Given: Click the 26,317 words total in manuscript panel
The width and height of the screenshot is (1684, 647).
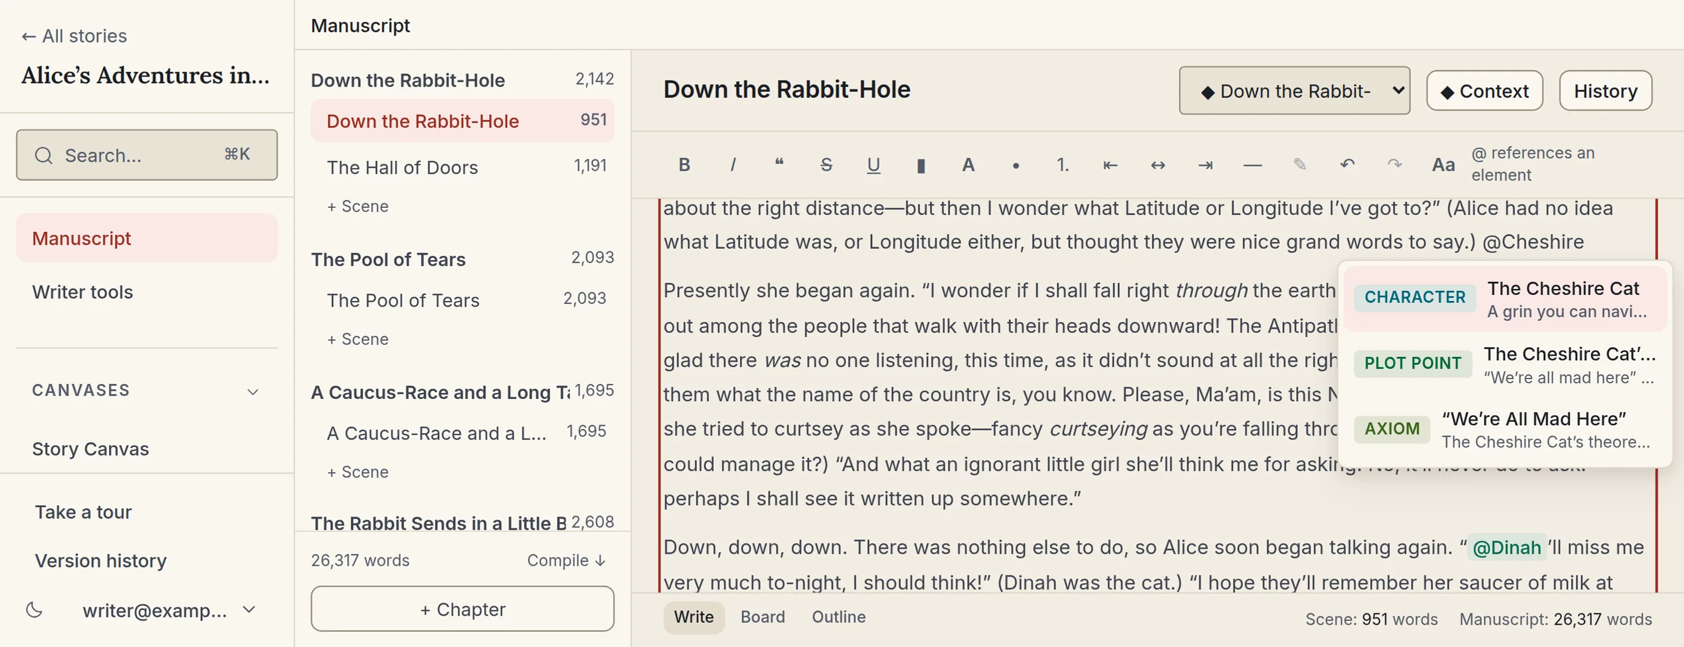Looking at the screenshot, I should point(360,560).
